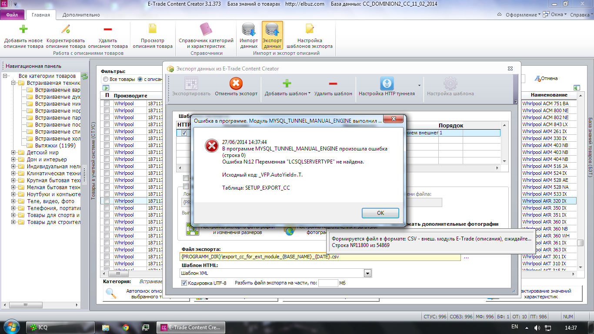Click the red minus Удалить шаблон icon

tap(333, 83)
